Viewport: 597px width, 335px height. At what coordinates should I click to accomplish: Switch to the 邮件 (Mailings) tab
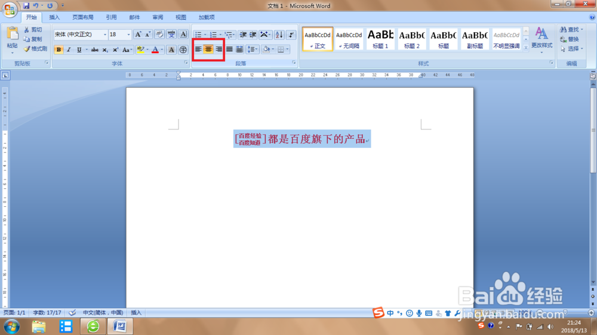tap(134, 17)
